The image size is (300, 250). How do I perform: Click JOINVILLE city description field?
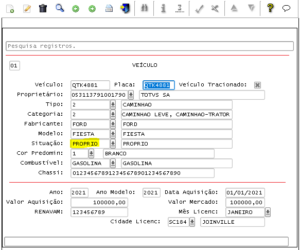233,222
